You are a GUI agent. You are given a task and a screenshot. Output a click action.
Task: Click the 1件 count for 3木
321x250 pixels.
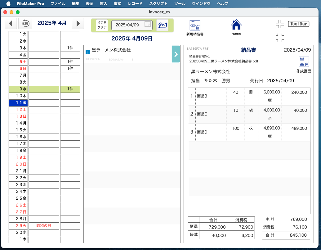[x=70, y=48]
